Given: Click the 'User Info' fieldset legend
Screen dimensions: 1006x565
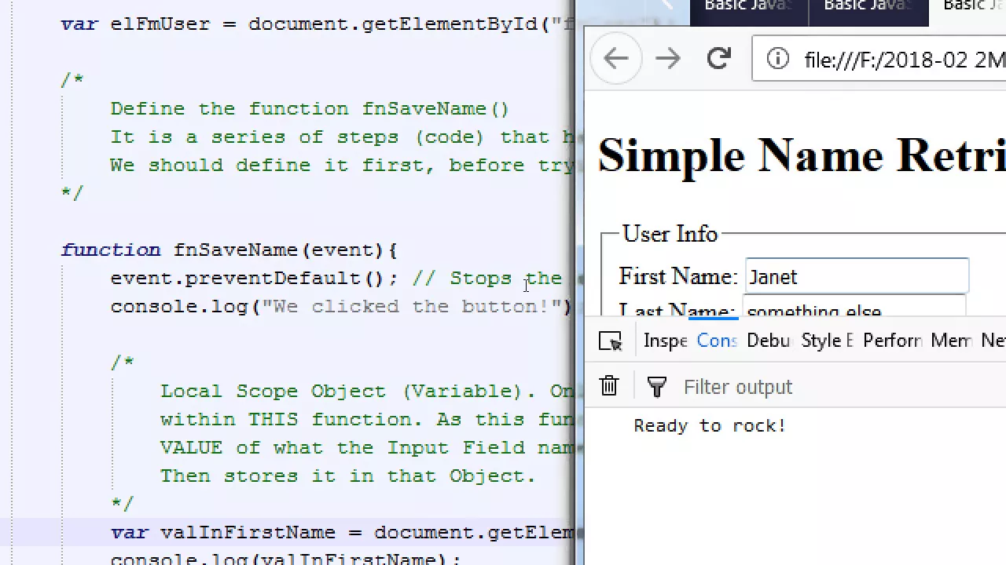Looking at the screenshot, I should pyautogui.click(x=670, y=234).
